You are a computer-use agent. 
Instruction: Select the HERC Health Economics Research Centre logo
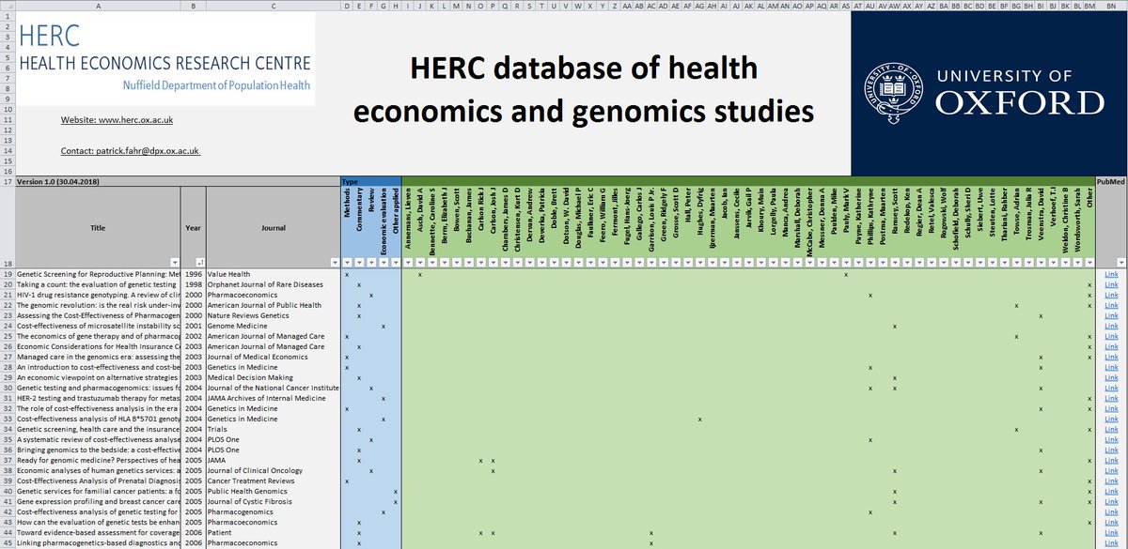tap(165, 58)
